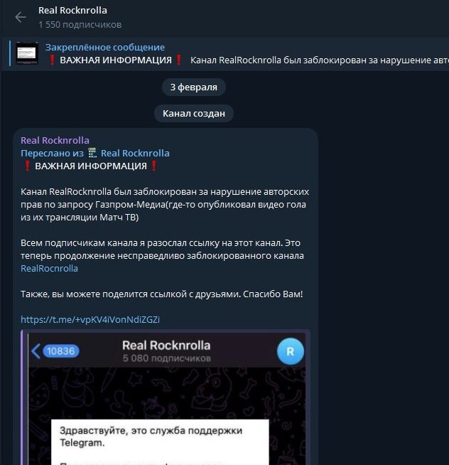The image size is (449, 465).
Task: Open the forwarded source Real Rocknrolla
Action: tap(135, 153)
